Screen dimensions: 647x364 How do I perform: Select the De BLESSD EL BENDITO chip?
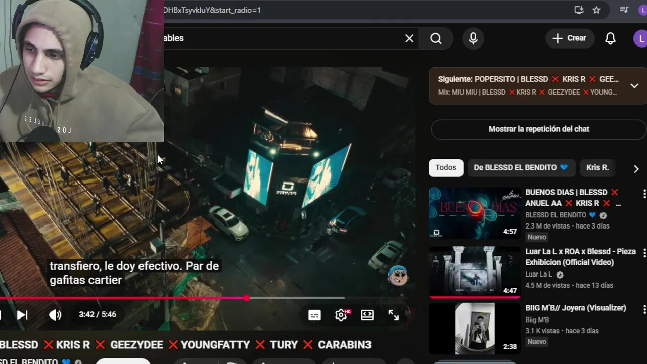[521, 168]
